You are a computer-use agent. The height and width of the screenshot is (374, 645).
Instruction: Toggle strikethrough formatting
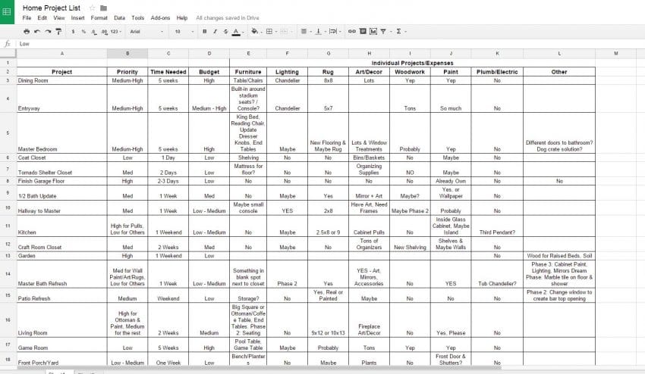pyautogui.click(x=225, y=31)
